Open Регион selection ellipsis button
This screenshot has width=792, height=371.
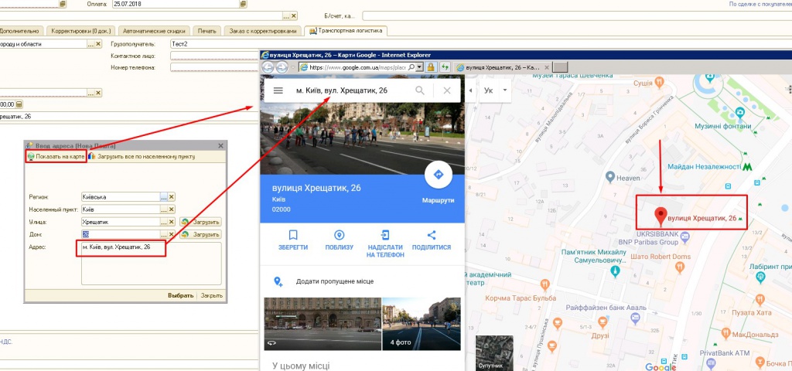pyautogui.click(x=164, y=197)
